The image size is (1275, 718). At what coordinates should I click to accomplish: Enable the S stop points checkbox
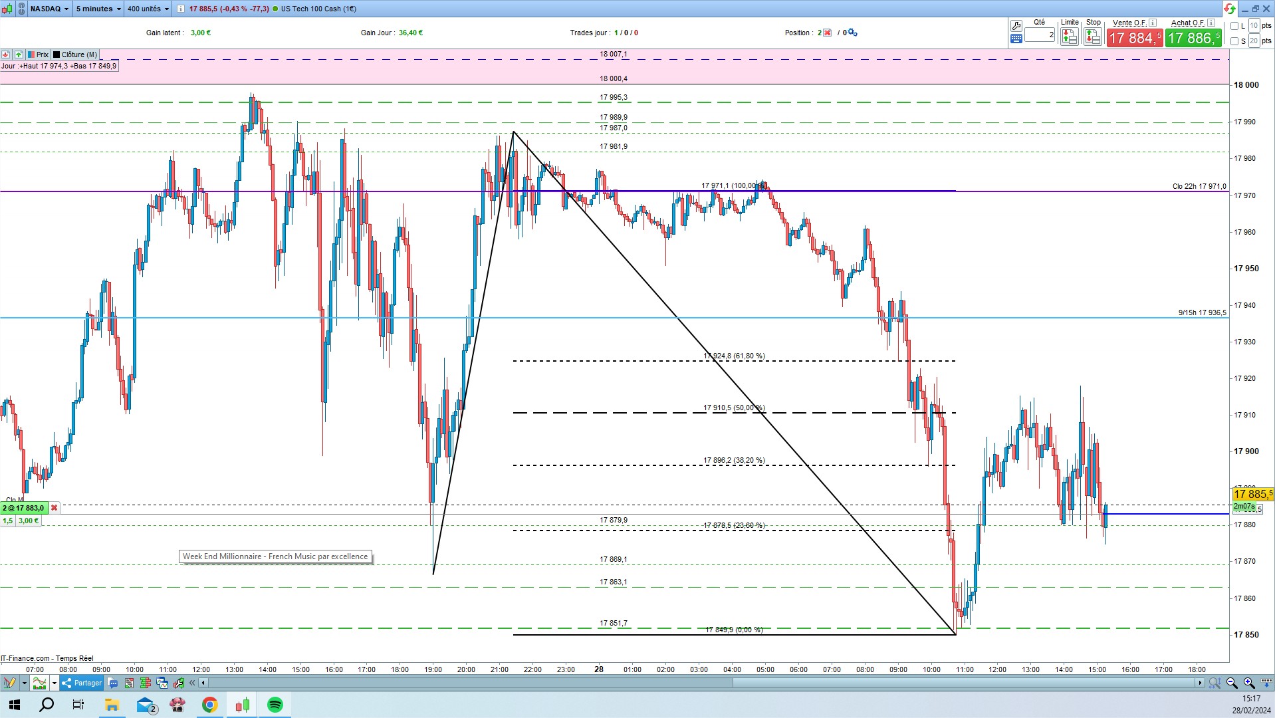click(1234, 41)
